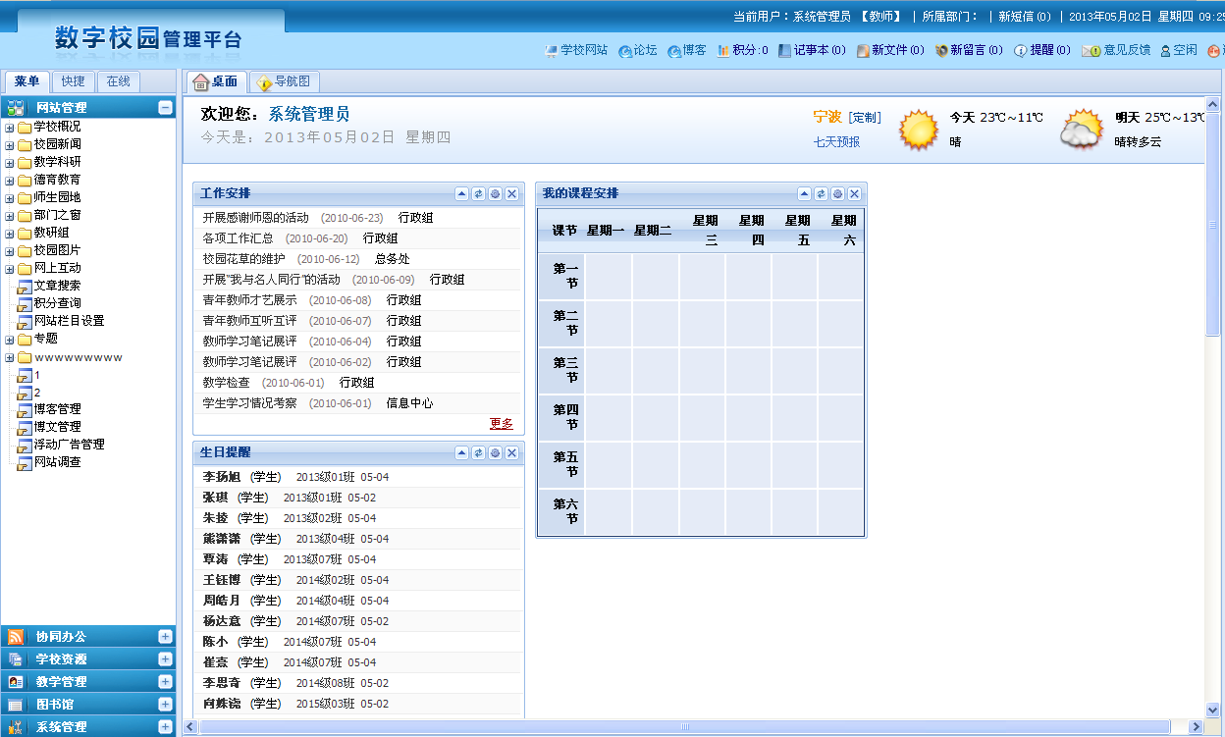The width and height of the screenshot is (1225, 737).
Task: Expand the 学校资源 section
Action: (165, 658)
